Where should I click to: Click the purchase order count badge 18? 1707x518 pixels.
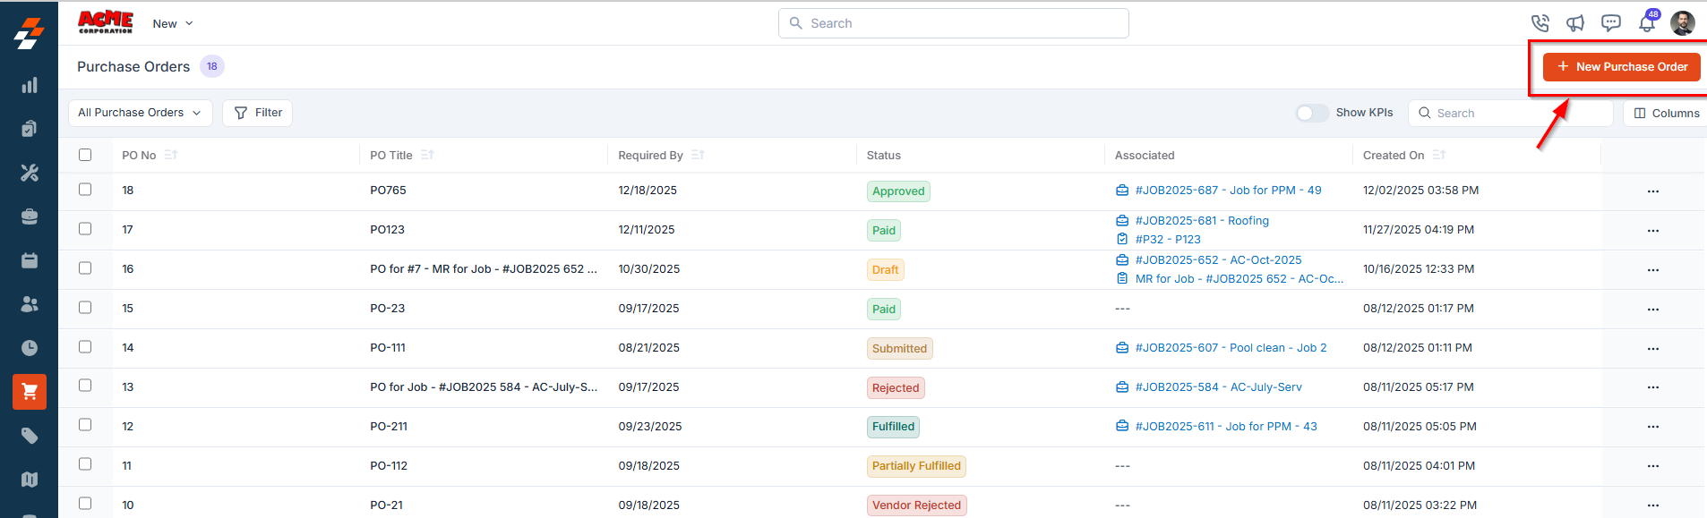pyautogui.click(x=212, y=66)
